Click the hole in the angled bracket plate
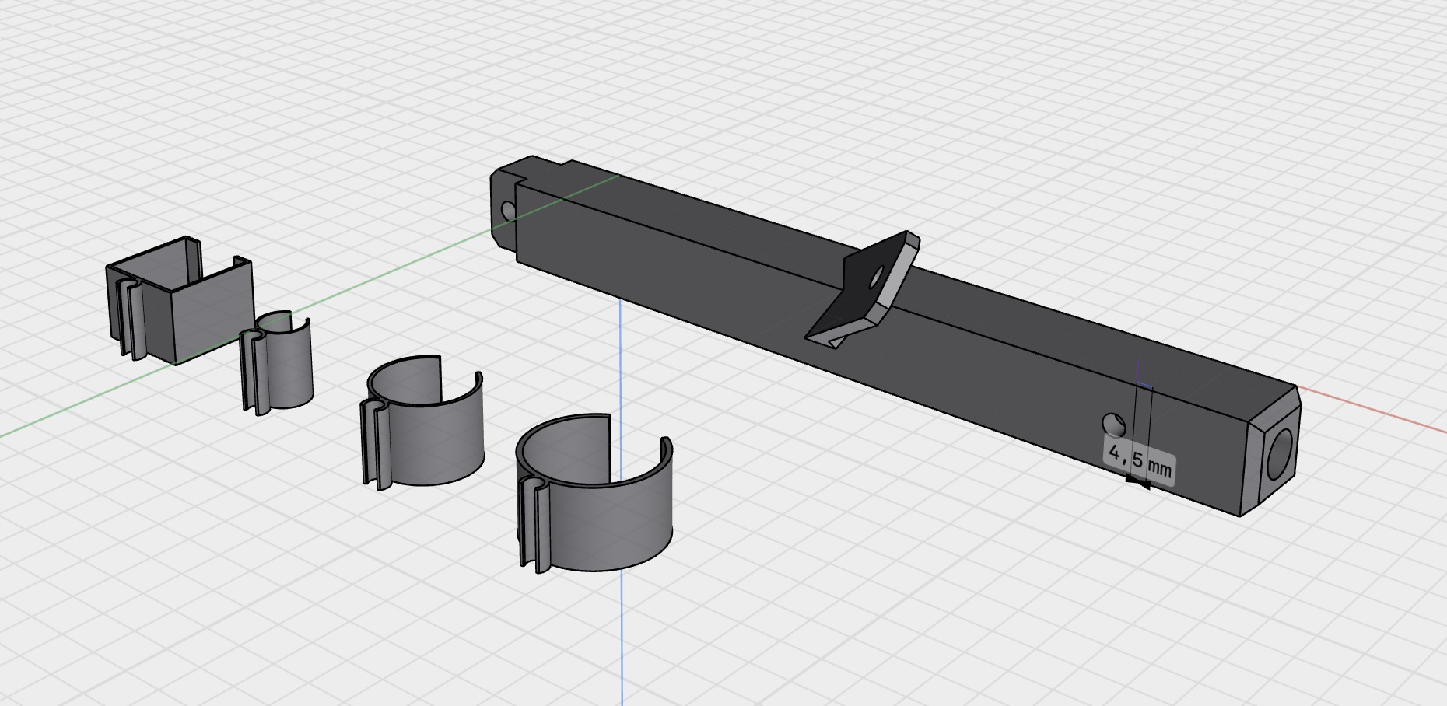Image resolution: width=1447 pixels, height=706 pixels. [x=878, y=276]
